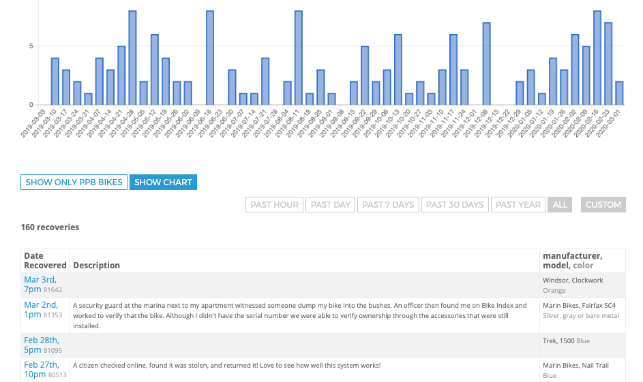The image size is (643, 382).
Task: Open the Custom date range option
Action: [x=603, y=204]
